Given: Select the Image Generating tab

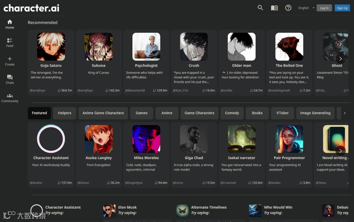Looking at the screenshot, I should pos(315,113).
